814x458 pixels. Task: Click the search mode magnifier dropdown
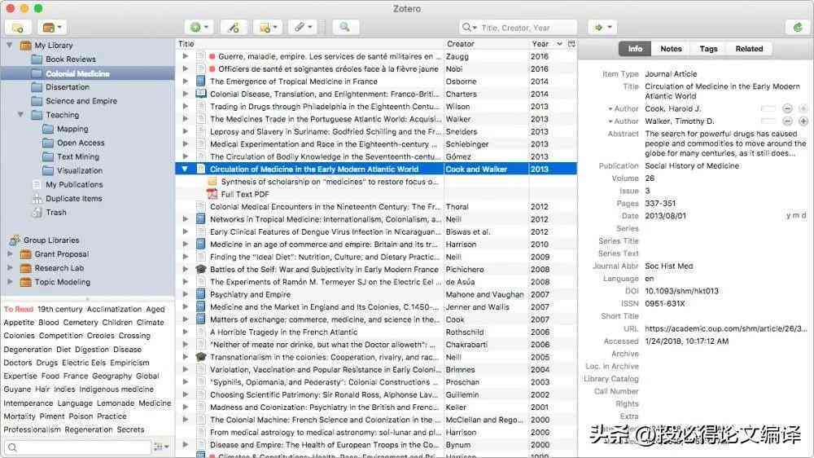[x=470, y=27]
